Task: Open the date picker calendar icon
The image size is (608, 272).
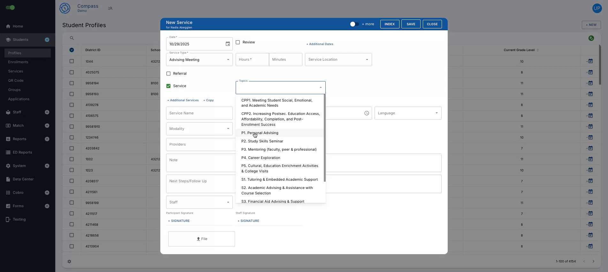Action: pyautogui.click(x=228, y=44)
